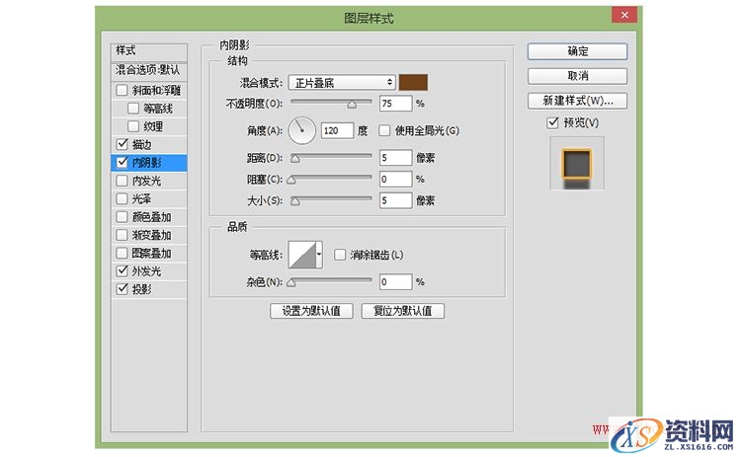
Task: Toggle the 纹理 checkbox
Action: (133, 126)
